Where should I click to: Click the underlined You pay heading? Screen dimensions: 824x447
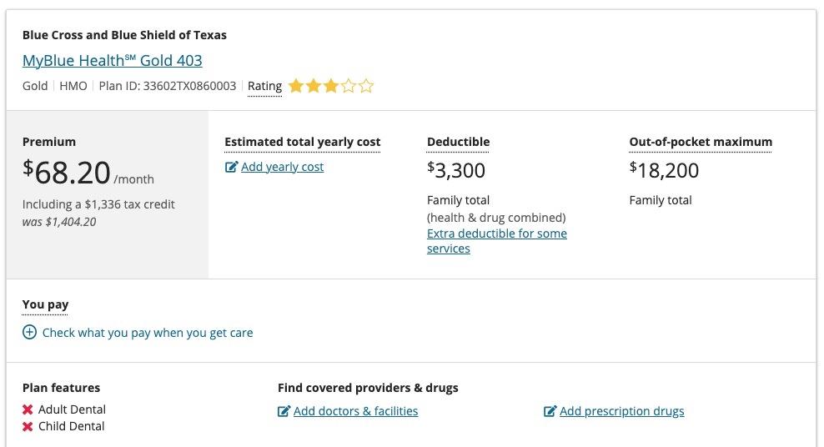tap(45, 304)
